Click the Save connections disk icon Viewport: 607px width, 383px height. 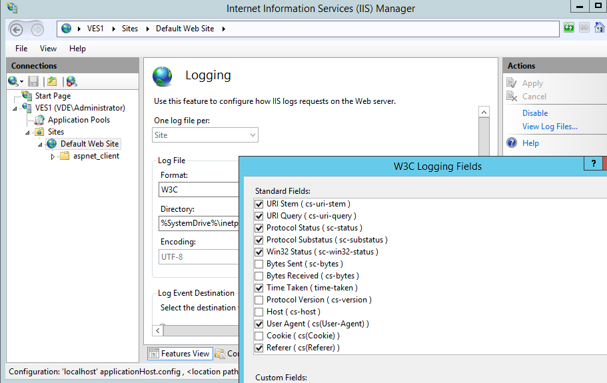coord(33,81)
